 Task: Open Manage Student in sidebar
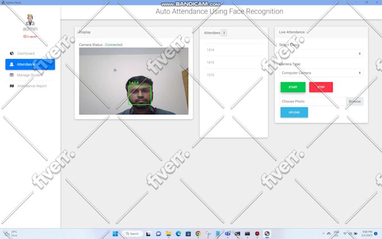pos(30,75)
